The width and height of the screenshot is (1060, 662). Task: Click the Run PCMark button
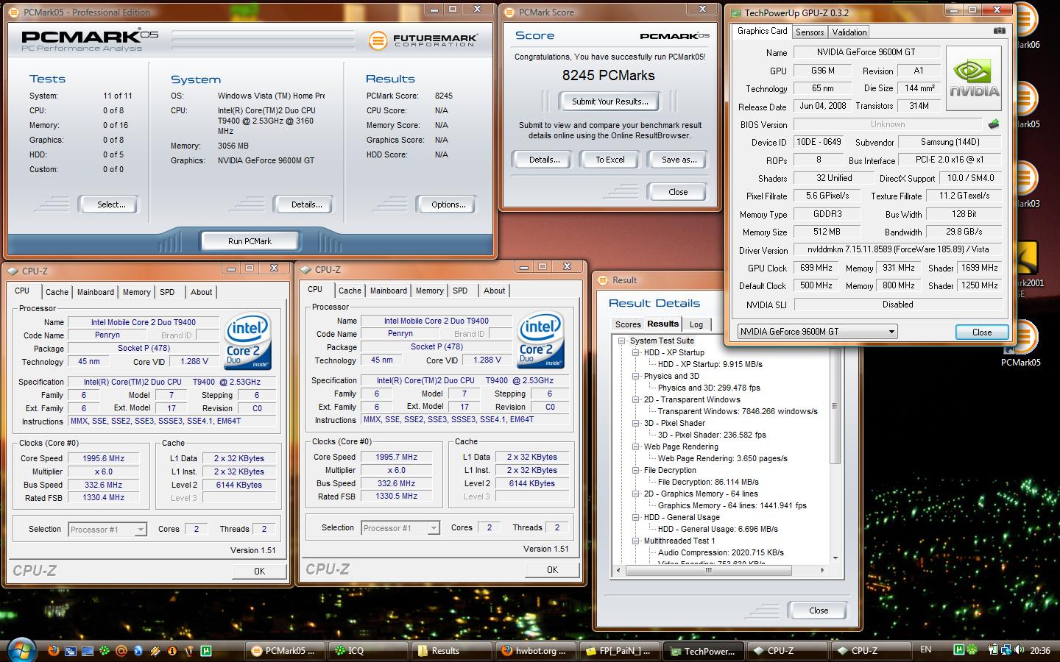coord(250,241)
